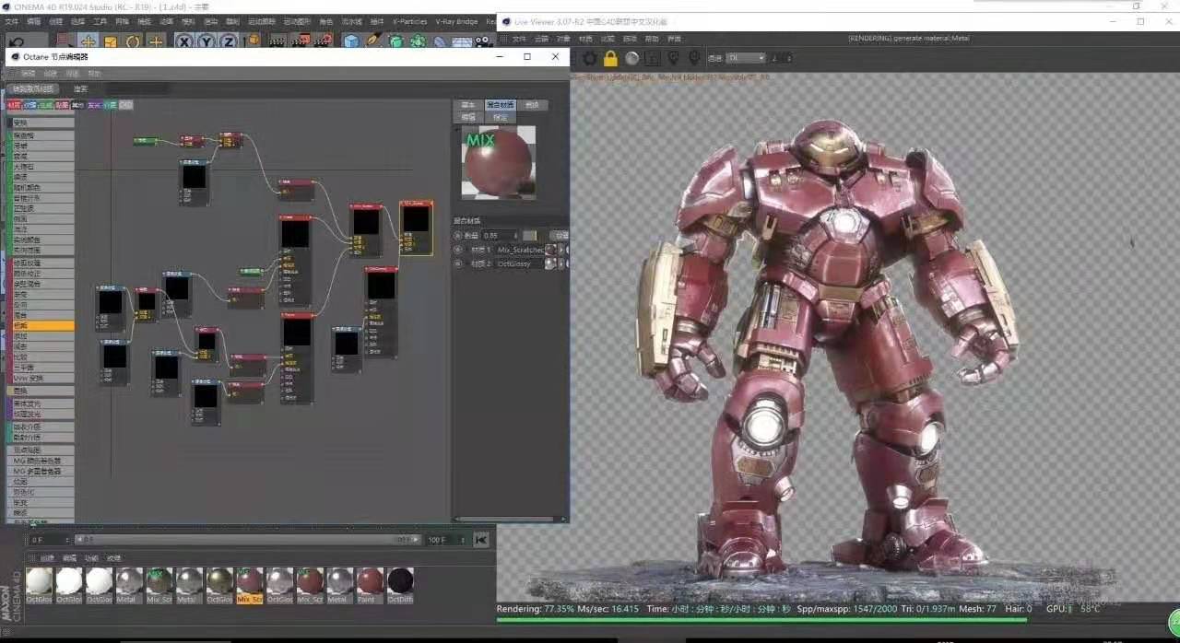Click the OctGlossy material 2 field
This screenshot has height=643, width=1180.
click(x=521, y=263)
